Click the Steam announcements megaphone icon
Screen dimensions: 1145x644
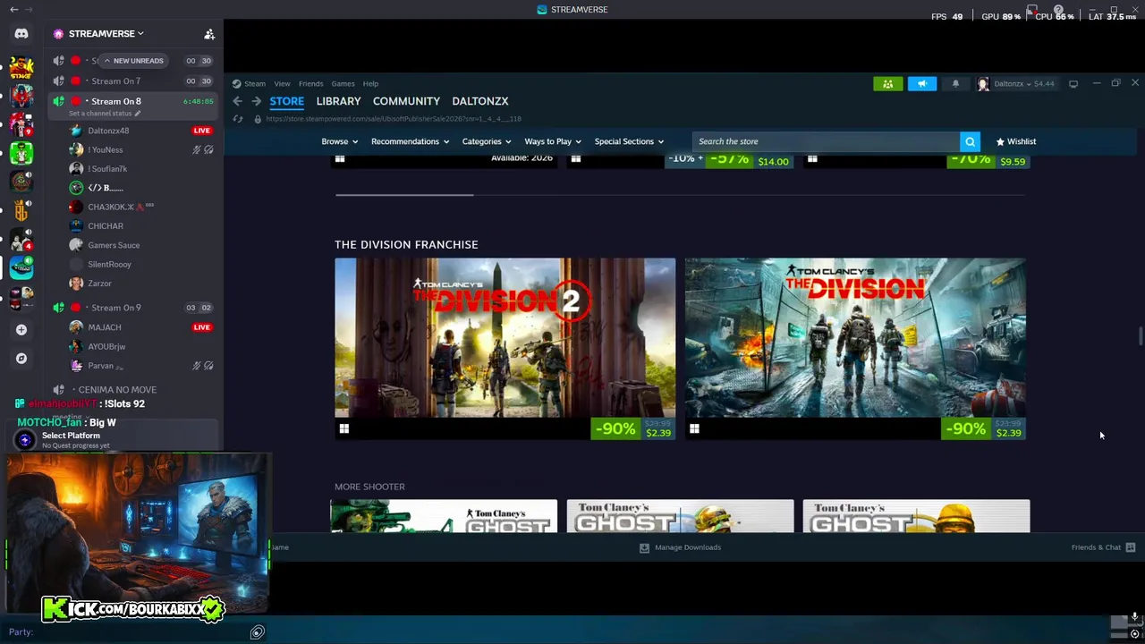921,84
